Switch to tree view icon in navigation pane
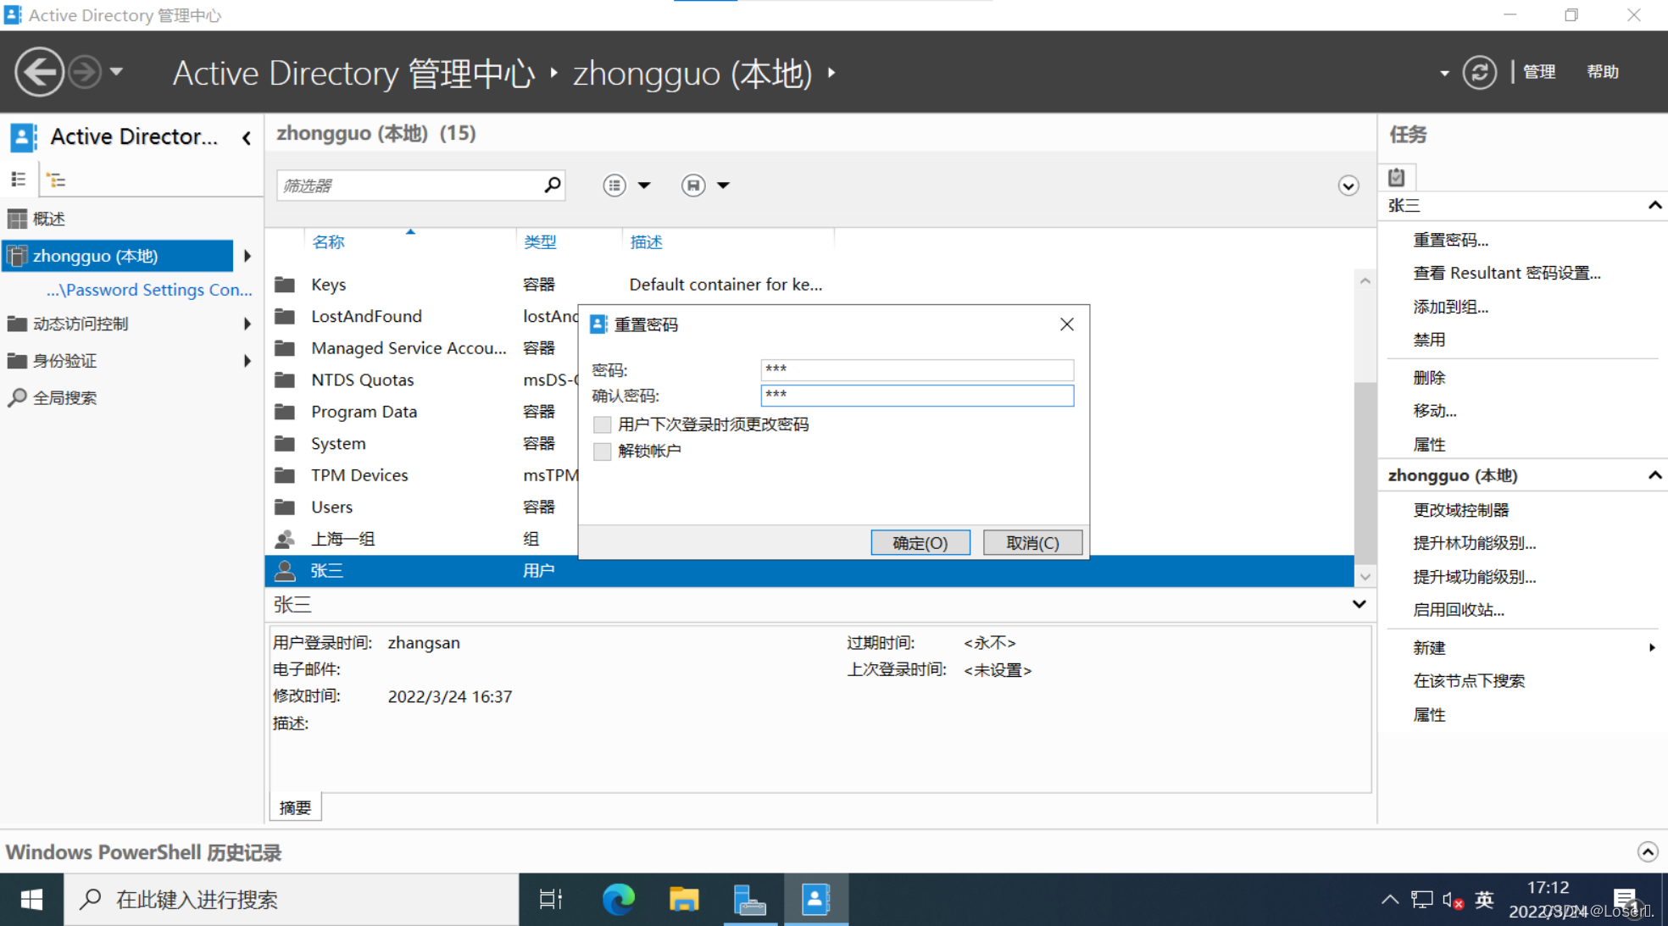This screenshot has height=926, width=1668. coord(56,180)
